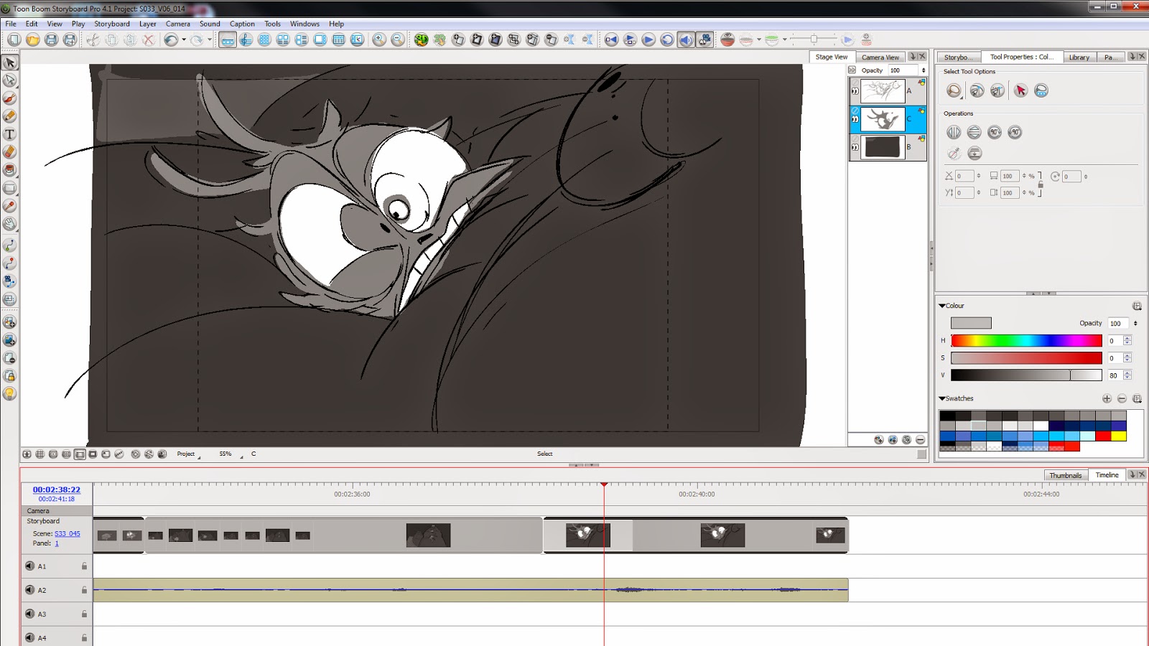Choose the Paint bucket tool

click(x=10, y=170)
